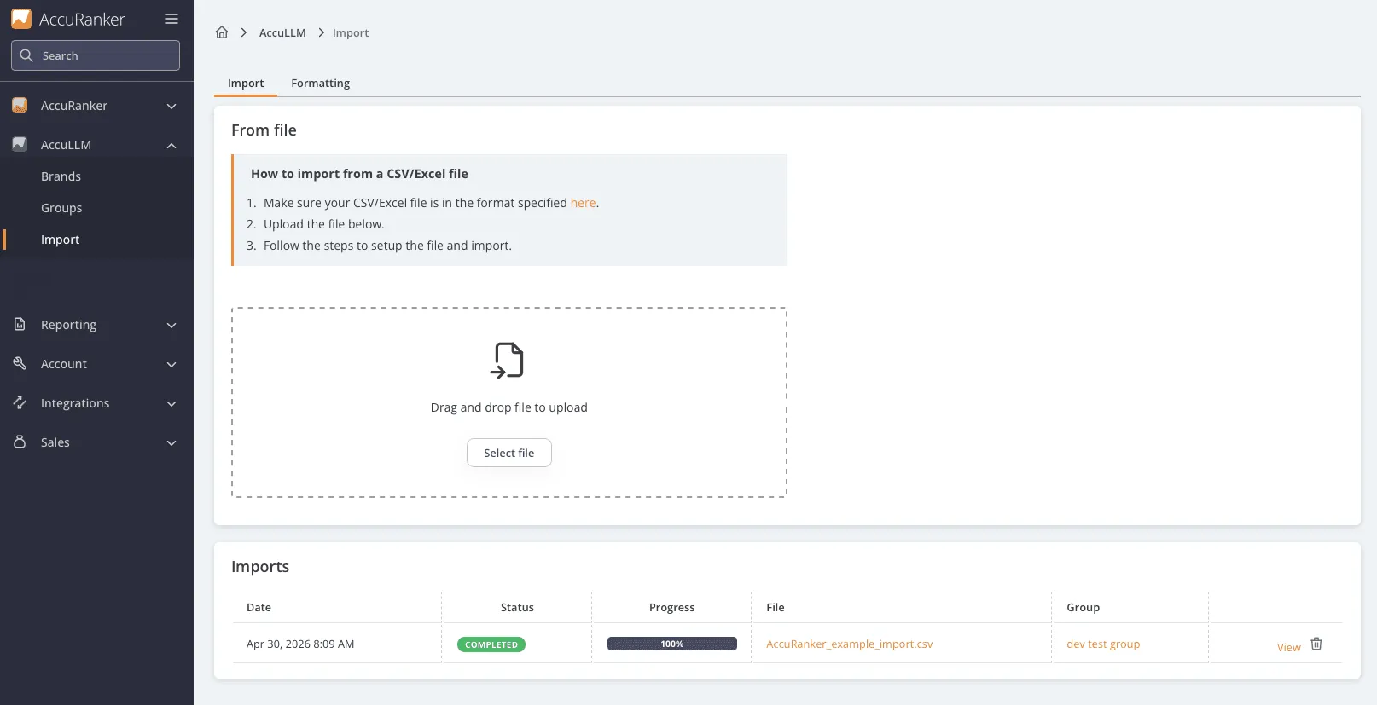Click the 100% progress bar
Screen dimensions: 1377x705
pyautogui.click(x=672, y=644)
